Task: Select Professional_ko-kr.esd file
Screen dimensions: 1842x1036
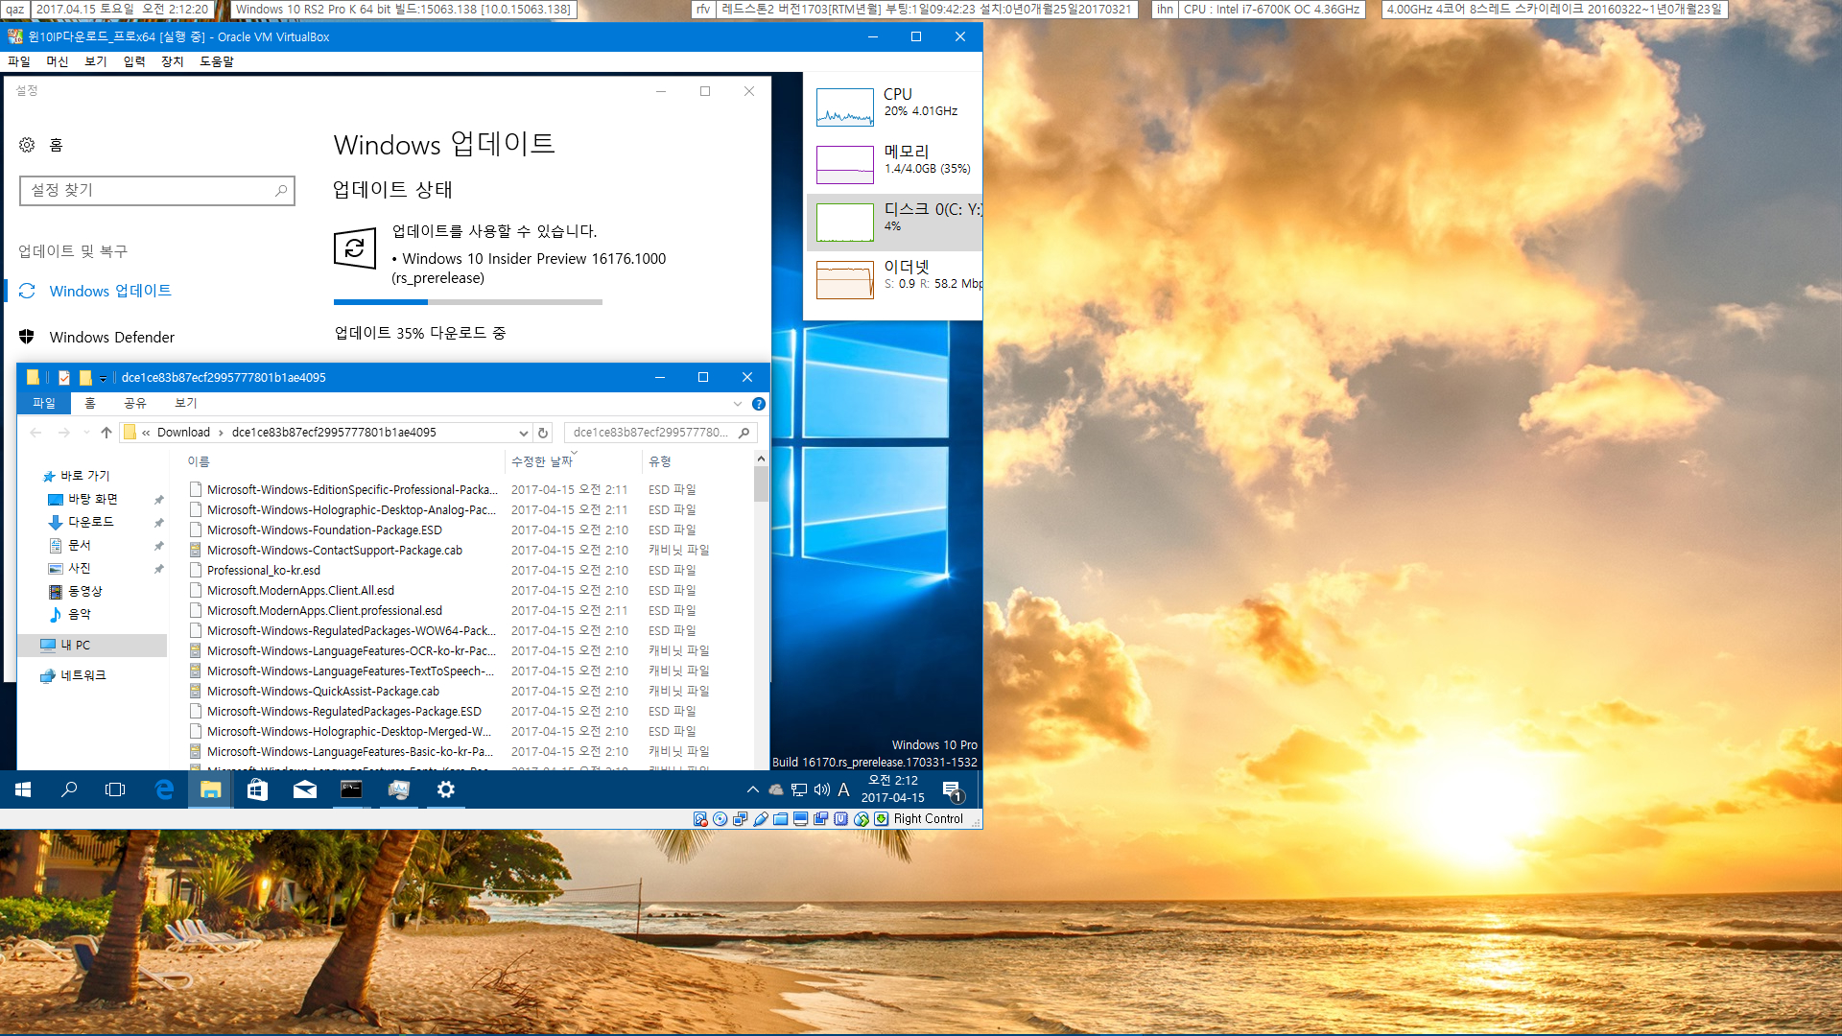Action: click(264, 570)
